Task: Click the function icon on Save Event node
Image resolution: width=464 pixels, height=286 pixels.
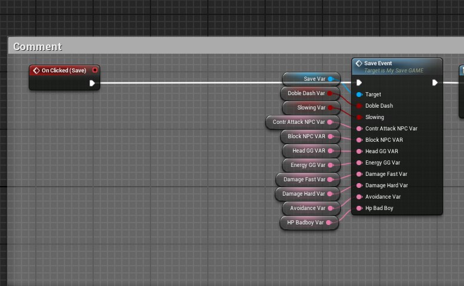Action: (359, 63)
